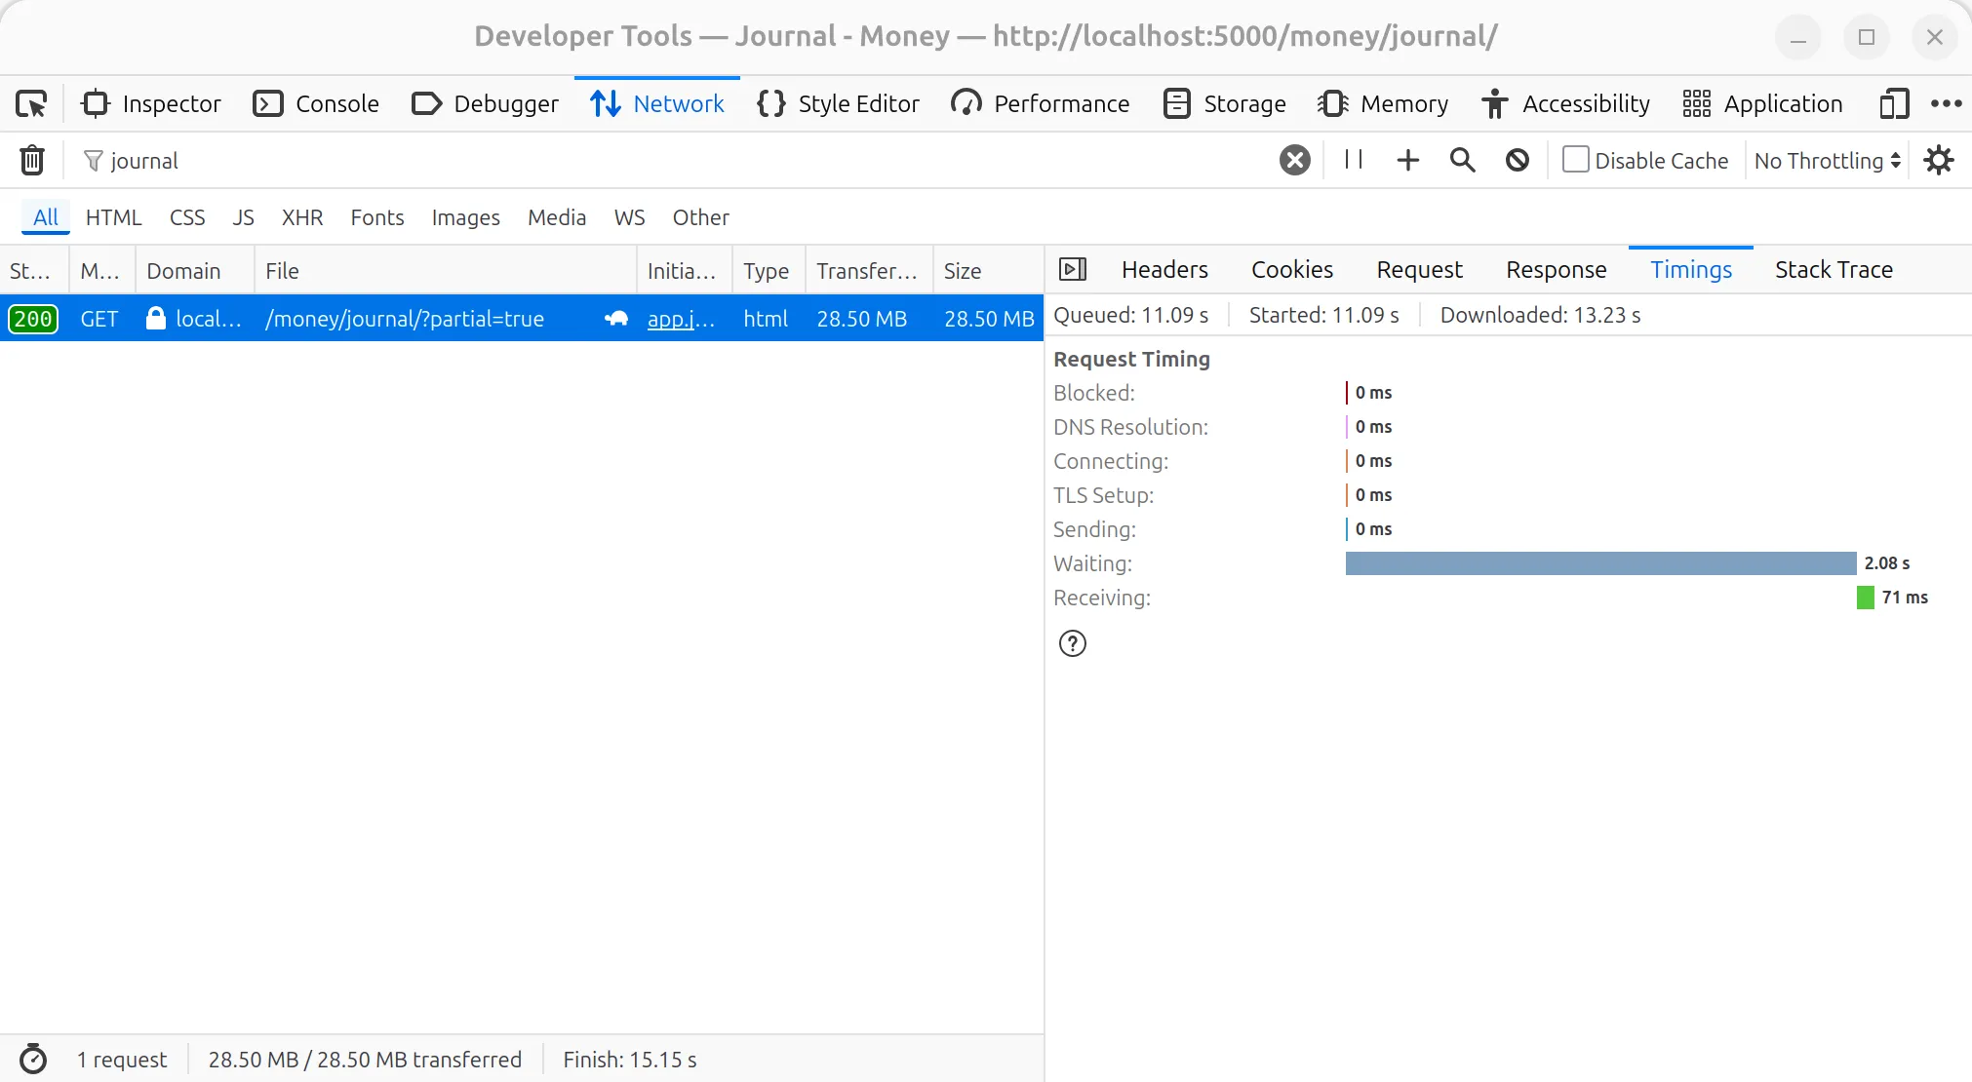Click the timing help question mark
Screen dimensions: 1972x1082
1073,643
